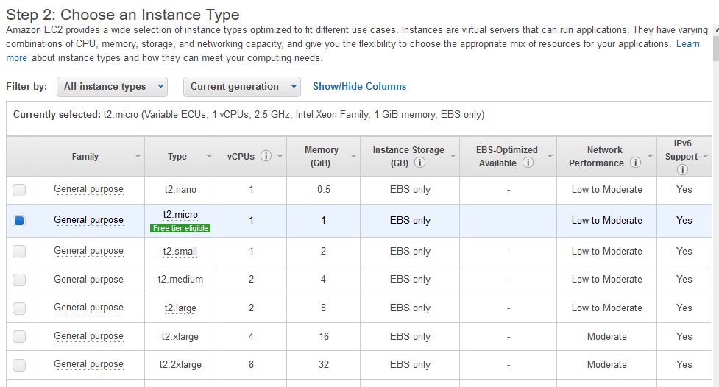Viewport: 719px width, 387px height.
Task: Open the Current generation dropdown
Action: coord(242,87)
